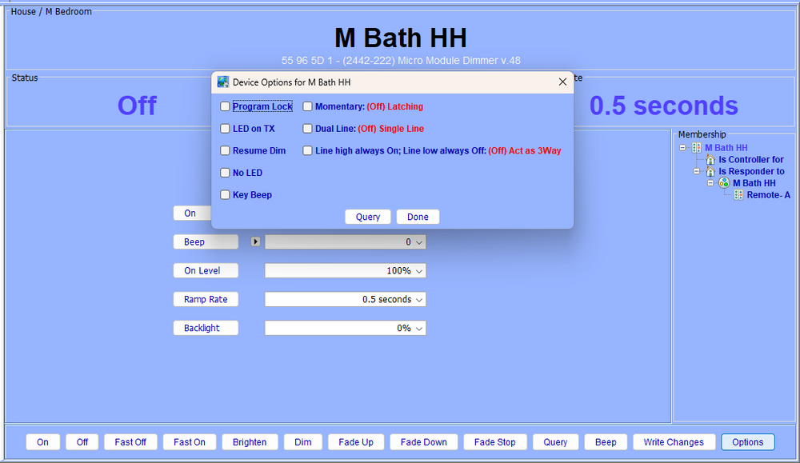Click the Fast On button
The height and width of the screenshot is (463, 800).
190,442
